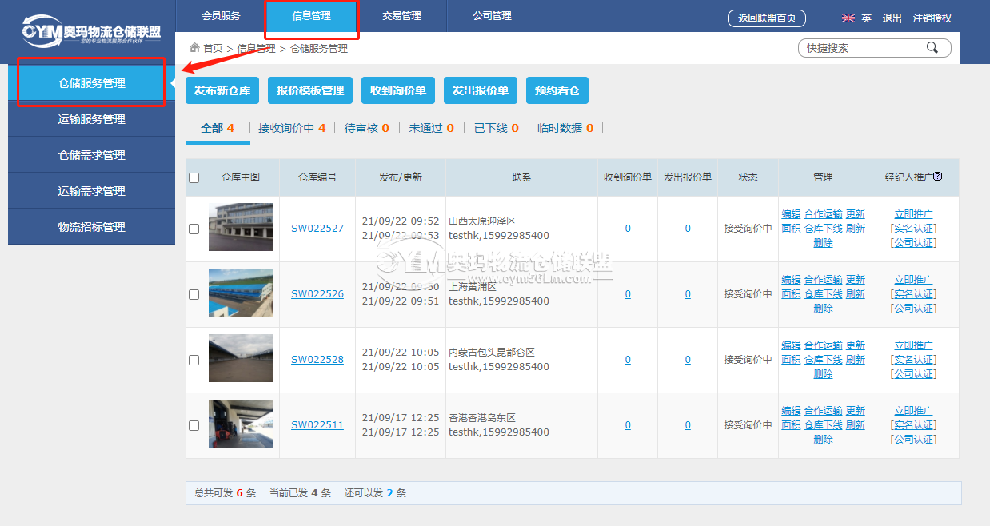Open thumbnail of warehouse SW022511
990x526 pixels.
pyautogui.click(x=240, y=424)
